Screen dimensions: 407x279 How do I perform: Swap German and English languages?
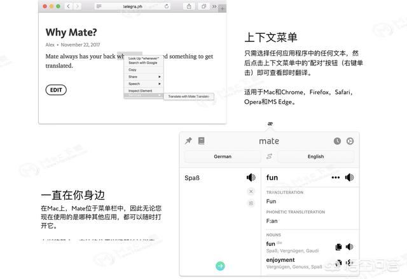click(x=269, y=156)
